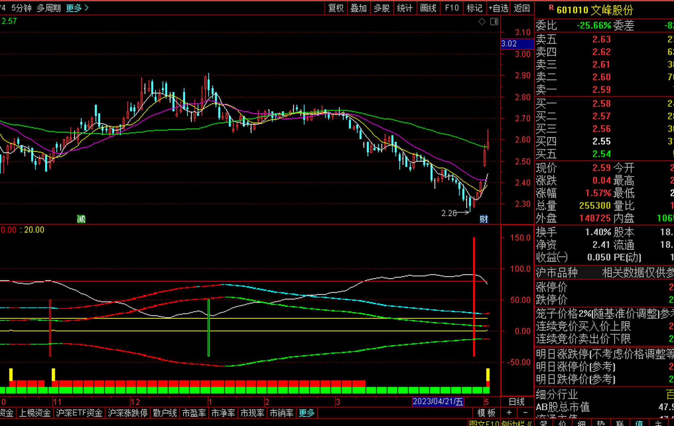This screenshot has height=426, width=674.
Task: Open the 画线 drawing tool
Action: [428, 8]
